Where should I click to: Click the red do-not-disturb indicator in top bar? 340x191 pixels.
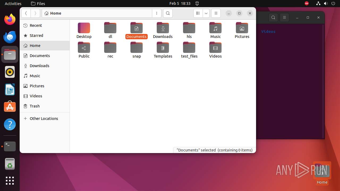pos(307,3)
